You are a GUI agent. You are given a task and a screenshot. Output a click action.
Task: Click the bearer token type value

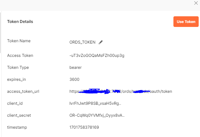75,68
